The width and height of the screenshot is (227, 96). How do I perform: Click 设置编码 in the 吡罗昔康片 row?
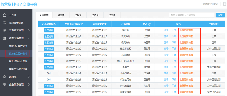click(49, 92)
